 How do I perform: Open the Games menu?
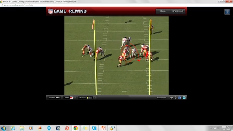pyautogui.click(x=163, y=11)
